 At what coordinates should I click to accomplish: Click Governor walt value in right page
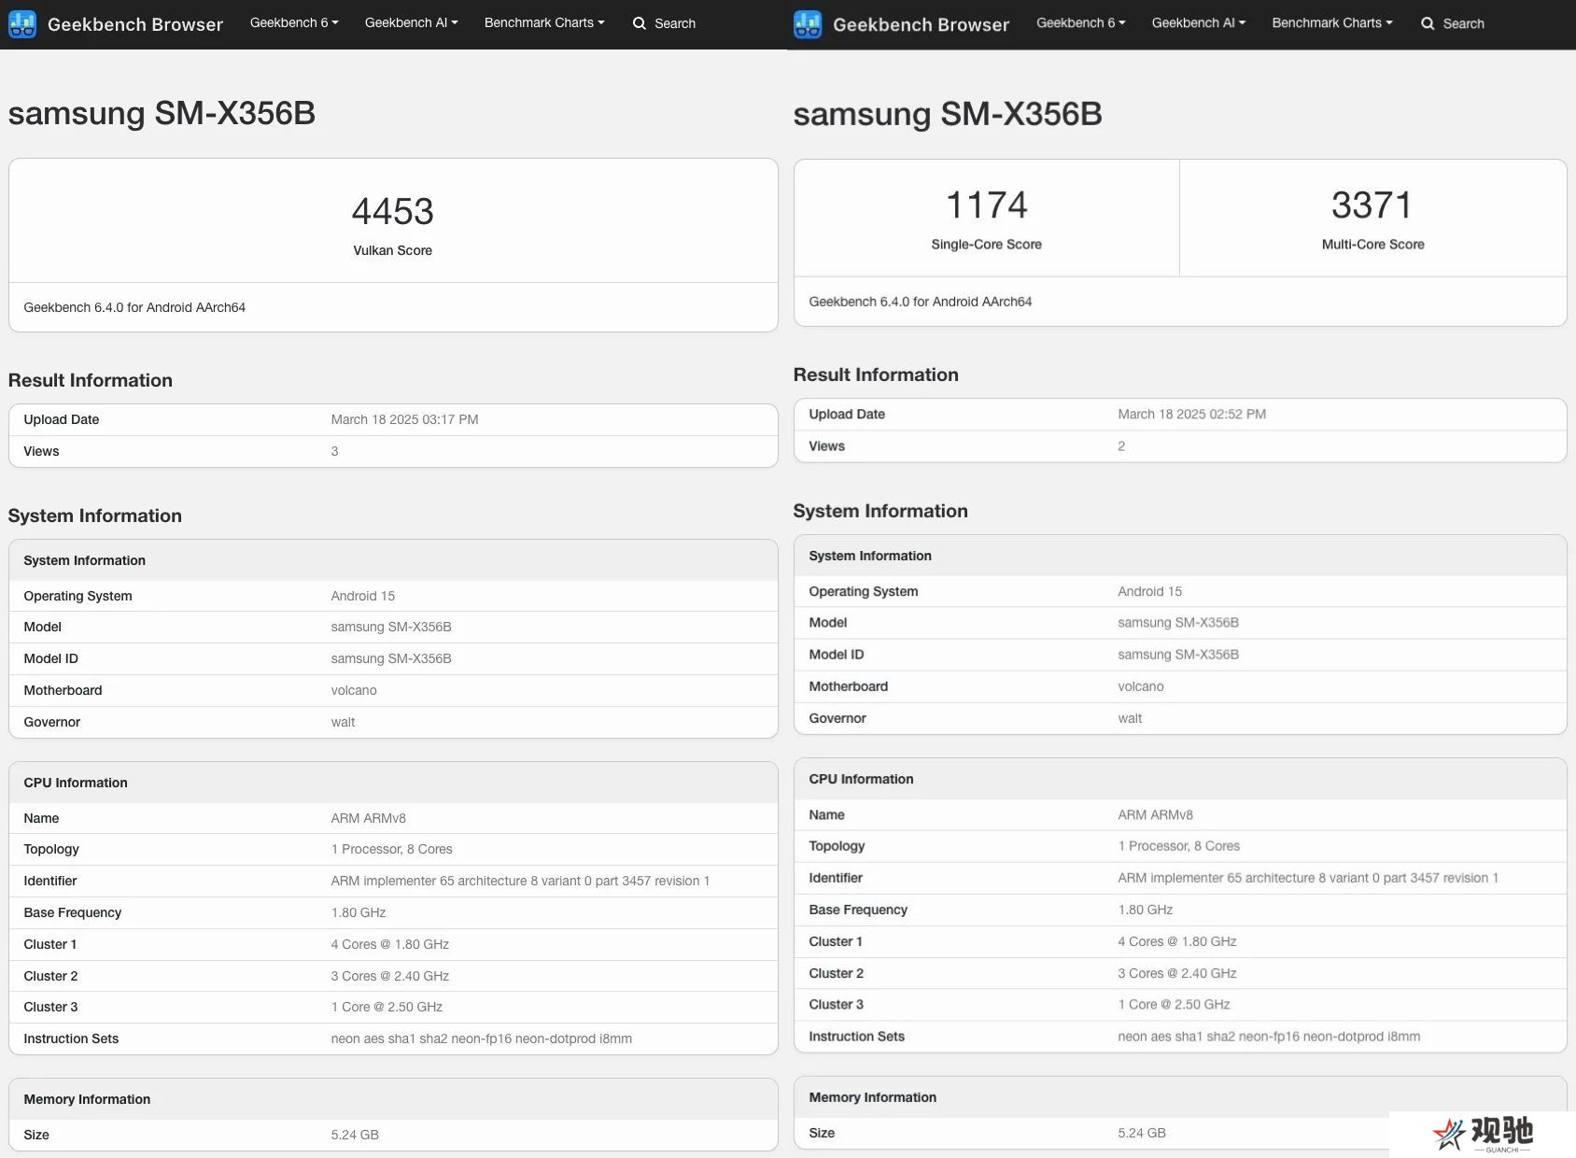1130,718
